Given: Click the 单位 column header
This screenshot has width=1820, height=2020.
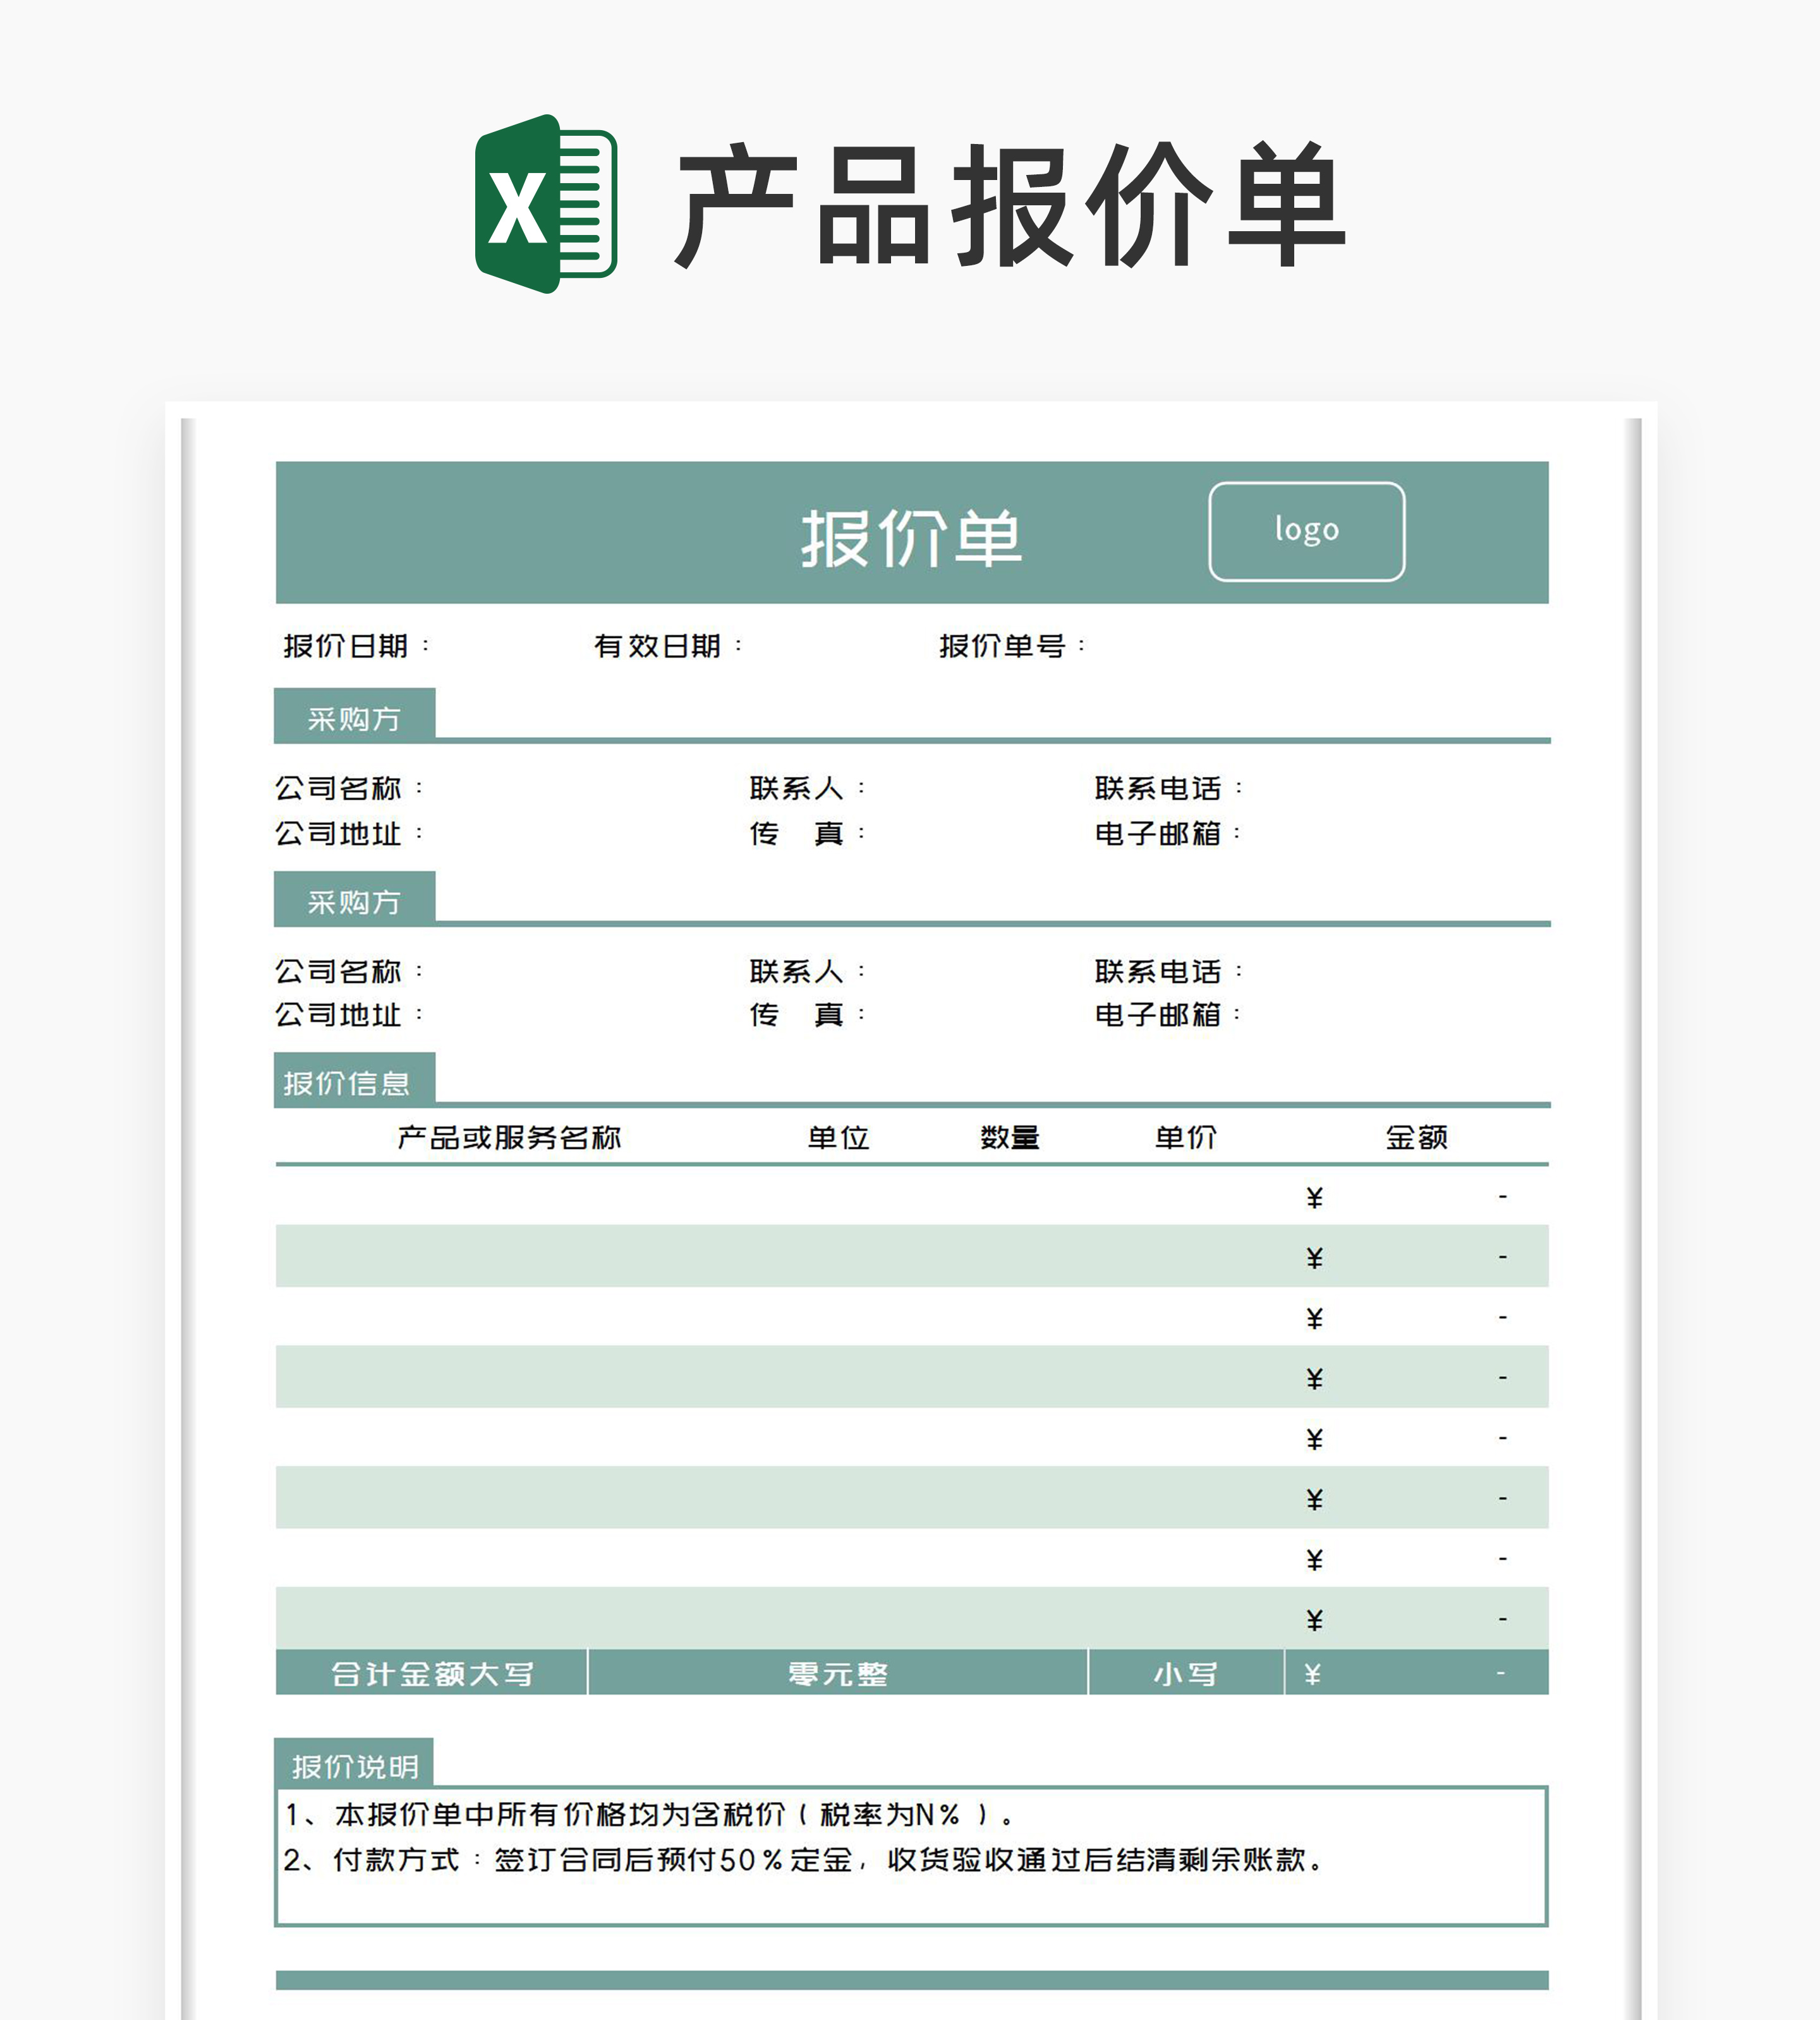Looking at the screenshot, I should (x=838, y=1136).
